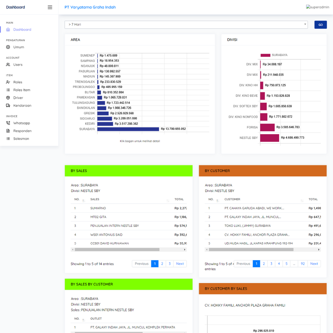
Task: Open Salesman in the sidebar
Action: point(21,139)
